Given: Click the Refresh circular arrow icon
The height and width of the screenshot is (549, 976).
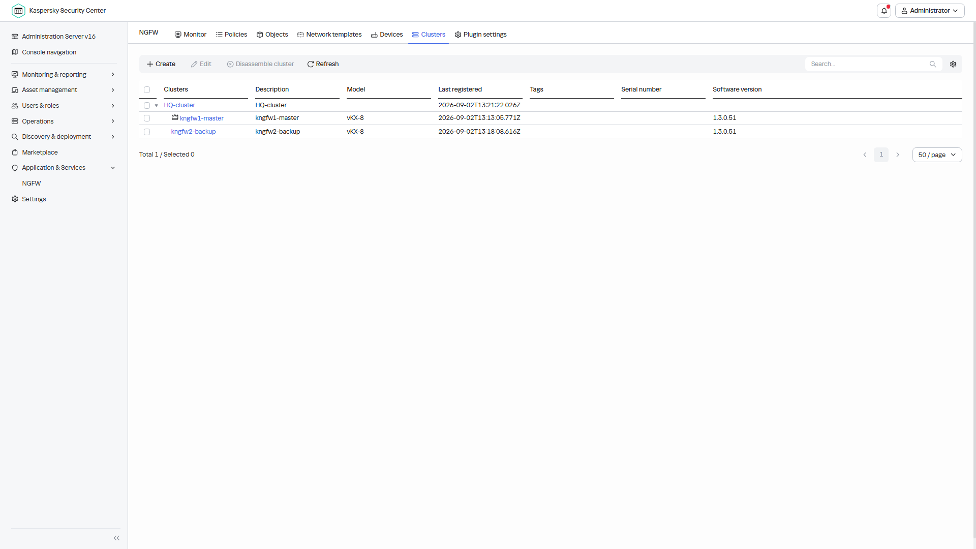Looking at the screenshot, I should pos(311,64).
